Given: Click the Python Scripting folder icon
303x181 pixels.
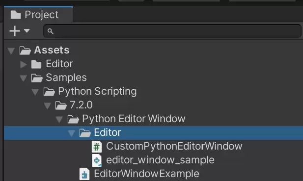Looking at the screenshot, I should [x=49, y=91].
